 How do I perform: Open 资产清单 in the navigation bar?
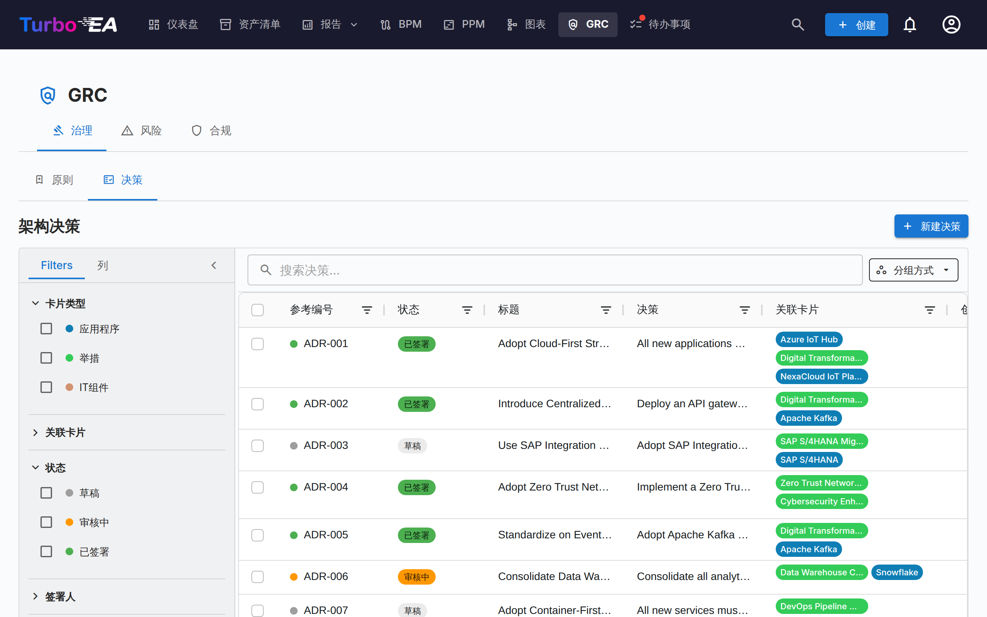[250, 24]
